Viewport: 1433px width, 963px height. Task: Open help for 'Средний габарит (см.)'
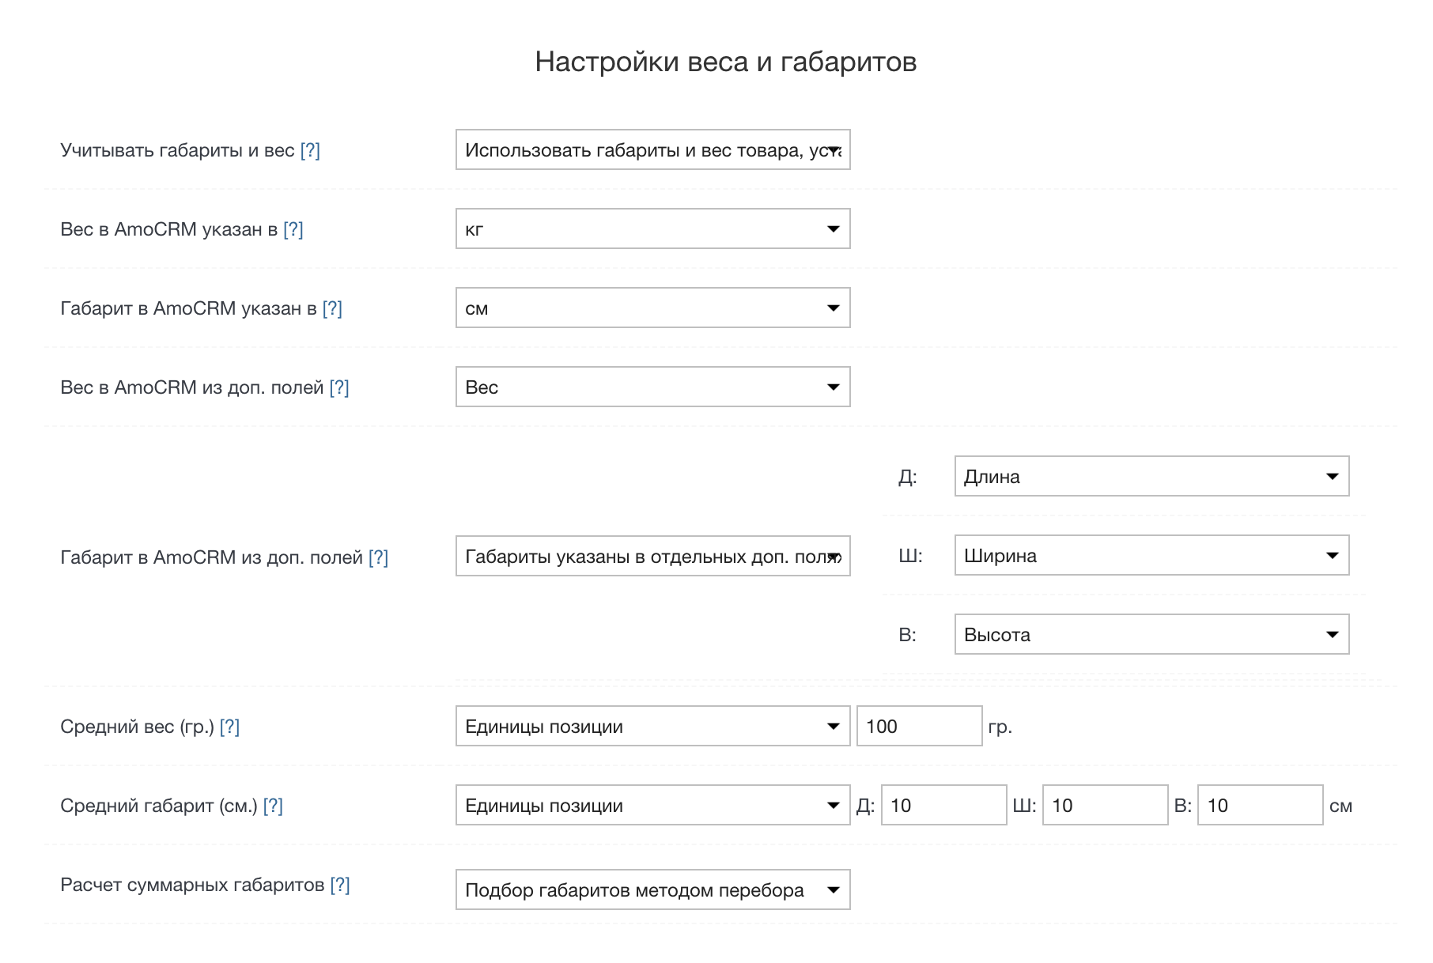pyautogui.click(x=273, y=806)
